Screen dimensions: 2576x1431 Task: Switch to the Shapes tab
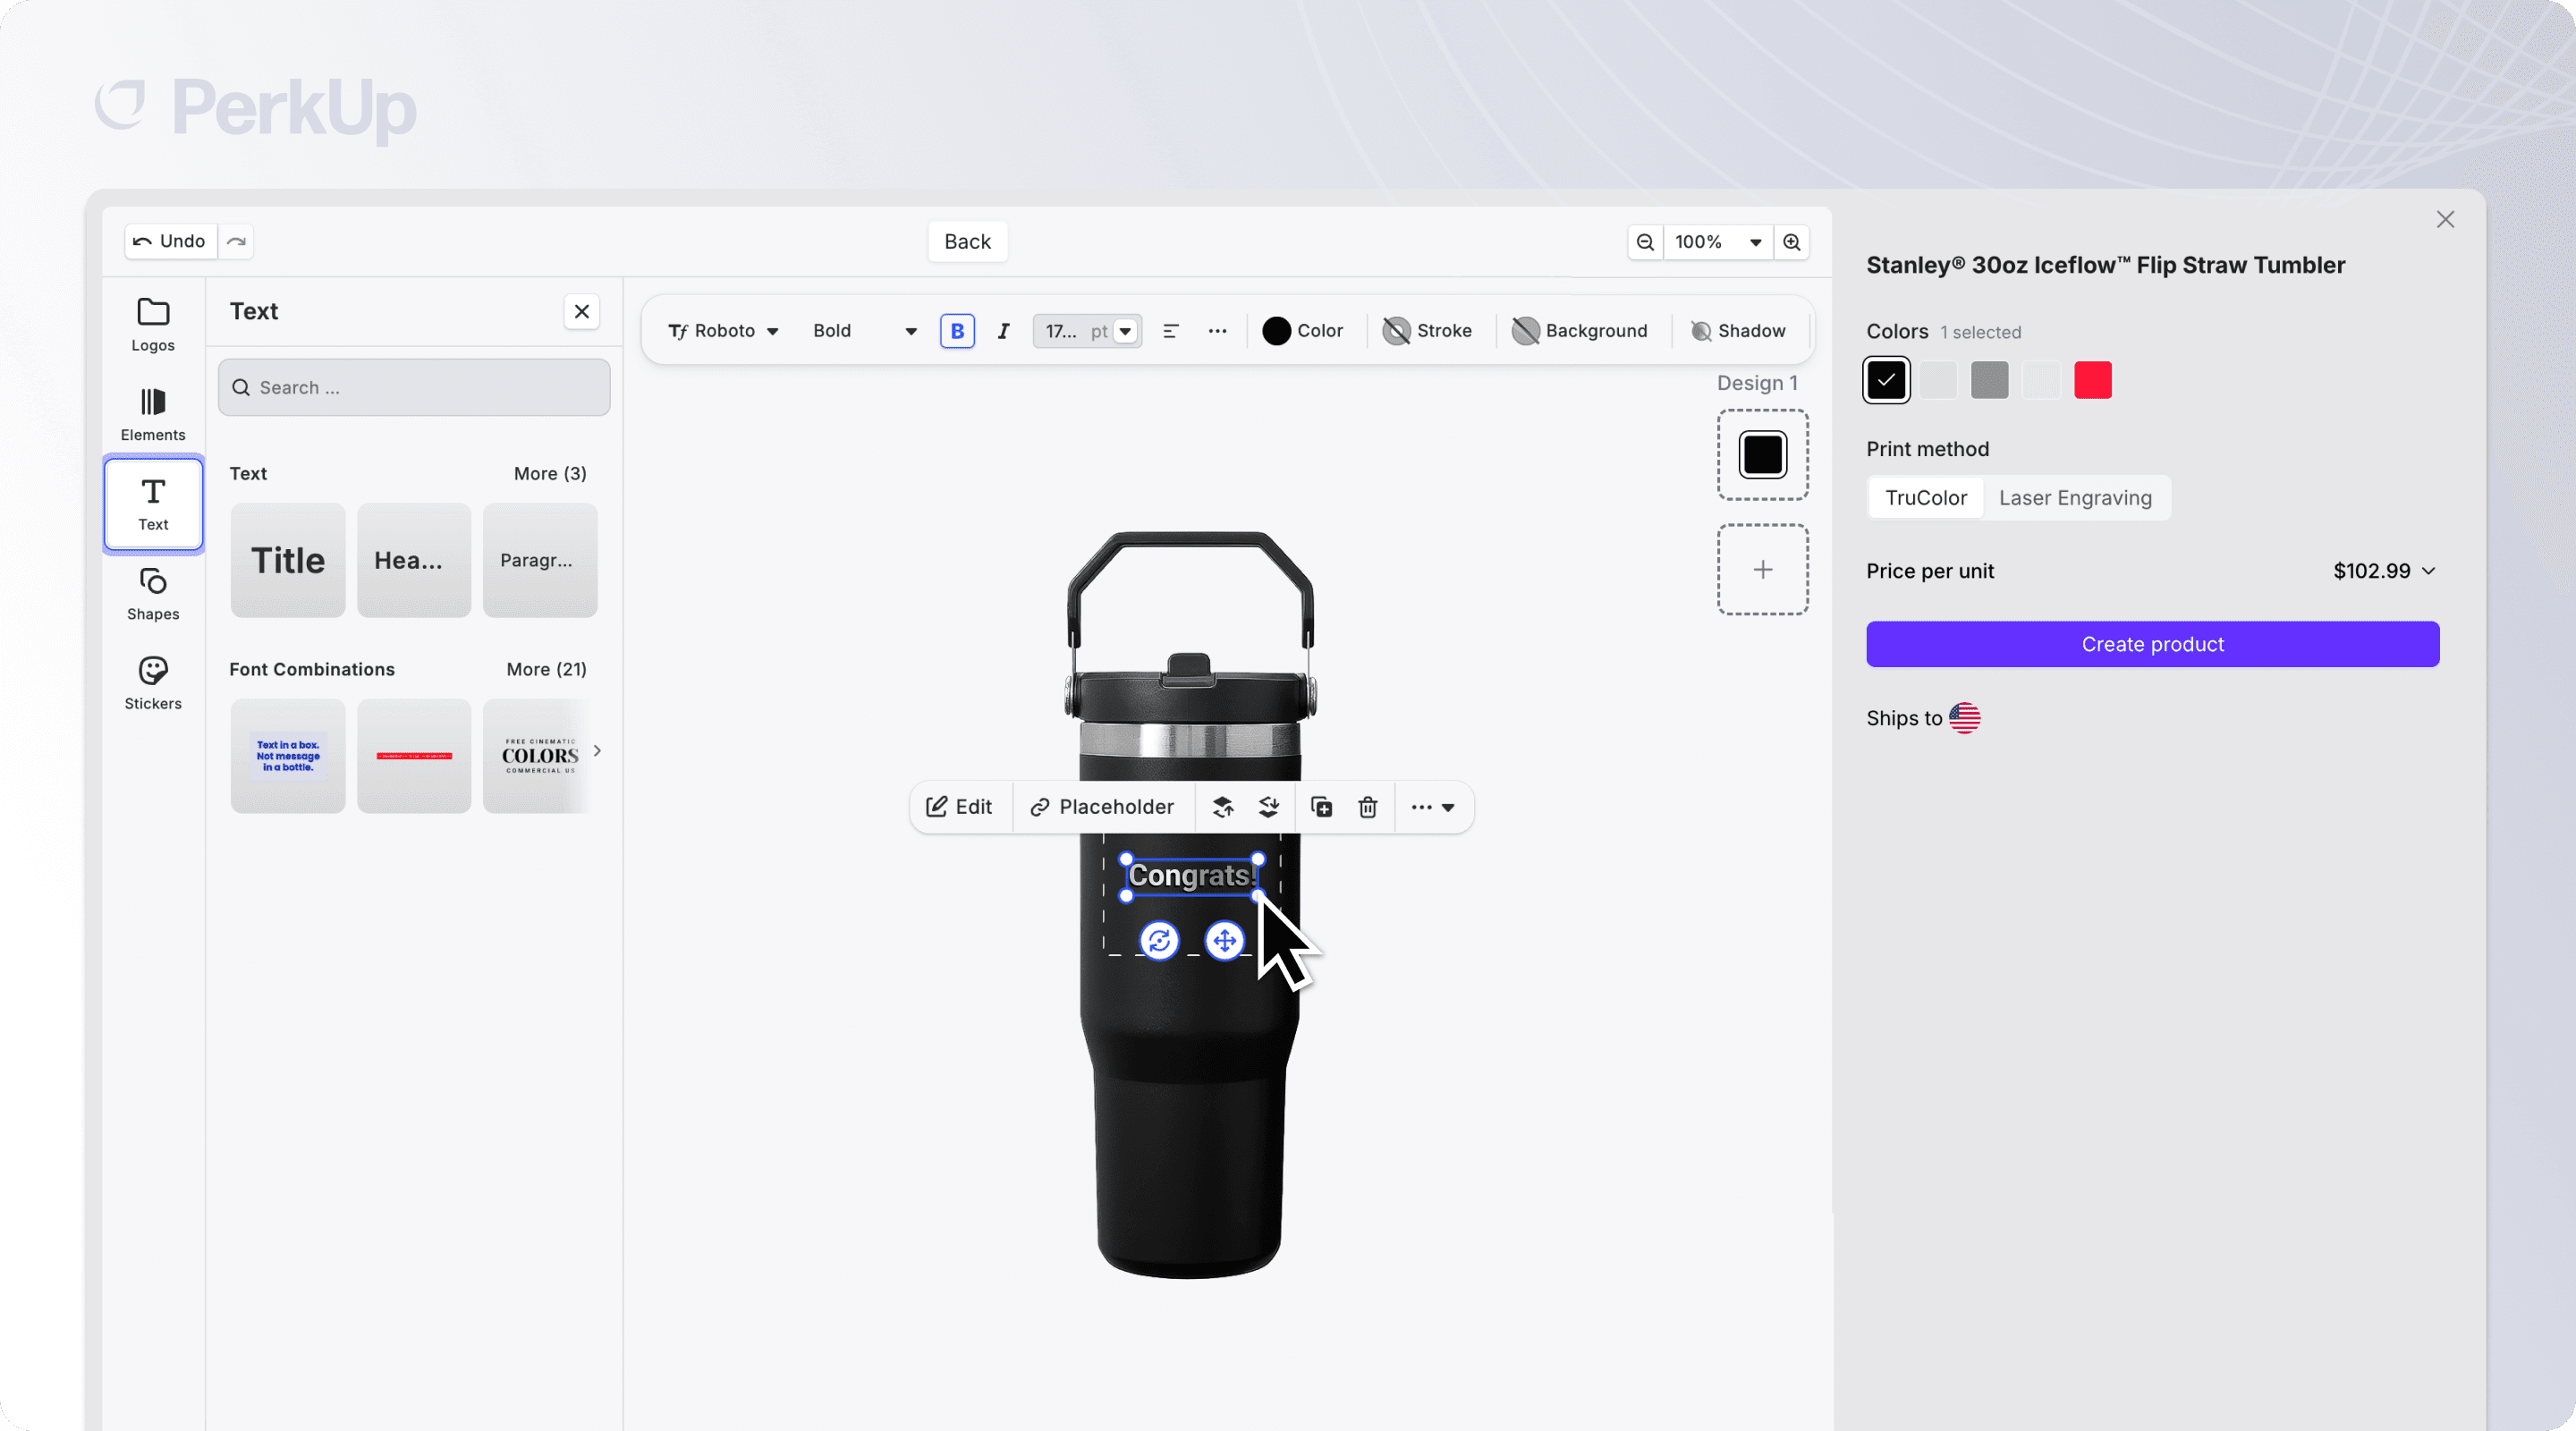[x=153, y=594]
